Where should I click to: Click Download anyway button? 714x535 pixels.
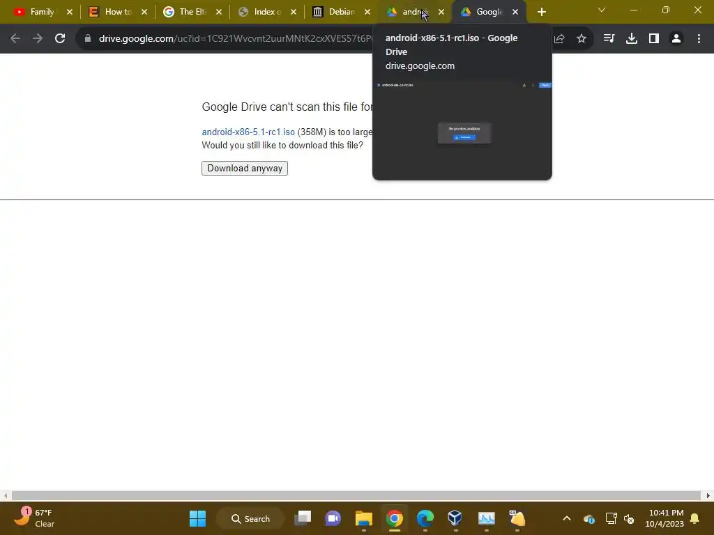coord(245,169)
